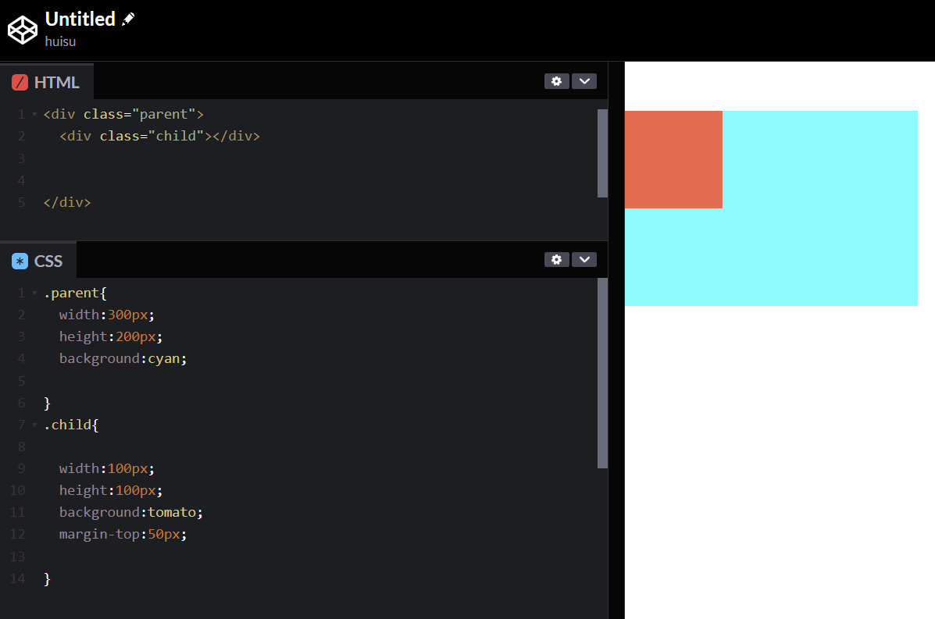Screen dimensions: 935x619
Task: Click the pencil icon to rename the pen
Action: (x=127, y=19)
